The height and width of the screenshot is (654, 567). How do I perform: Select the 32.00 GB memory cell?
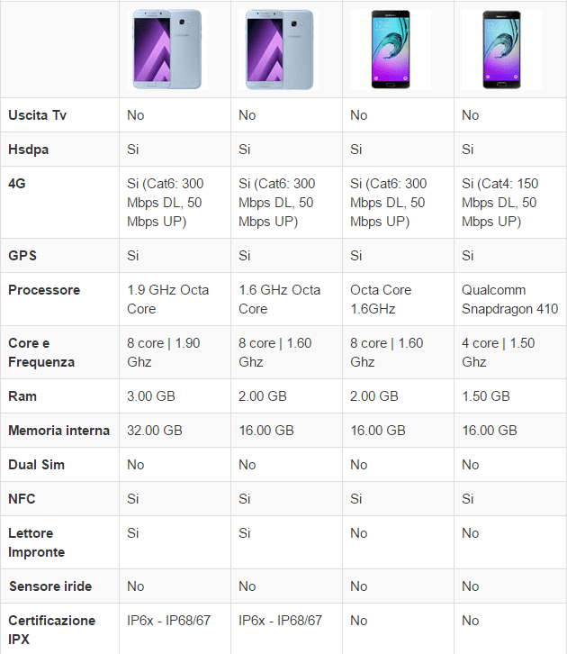(155, 431)
